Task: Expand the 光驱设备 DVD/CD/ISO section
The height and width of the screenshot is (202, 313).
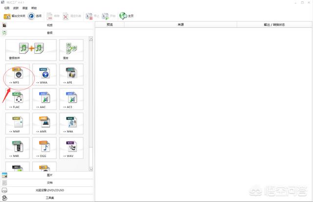Action: click(x=49, y=190)
